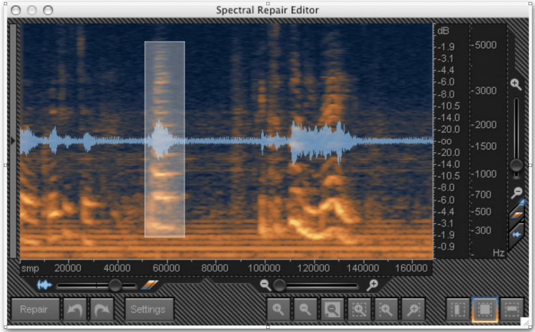Click the minus magnifier below the vertical zoom slider
Screen dimensions: 535x332
point(517,193)
